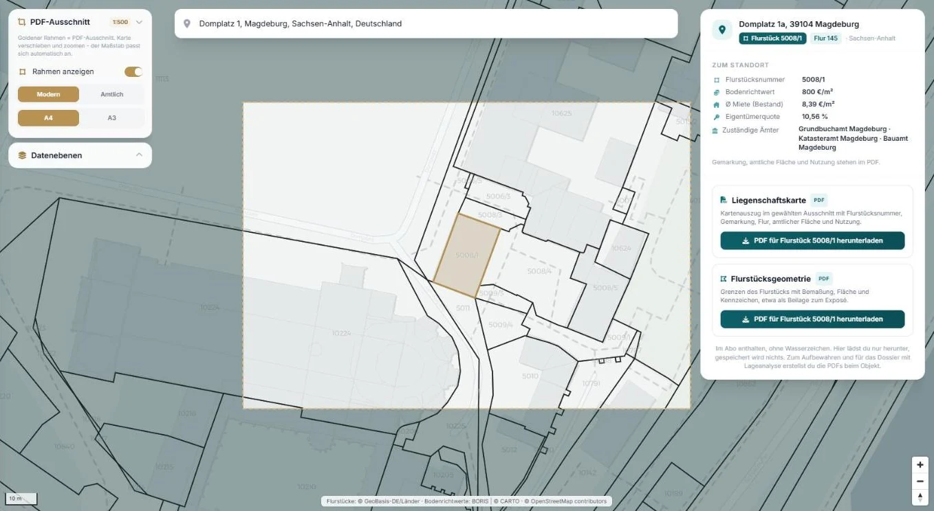The width and height of the screenshot is (934, 511).
Task: Zoom out with the minus button
Action: point(920,481)
